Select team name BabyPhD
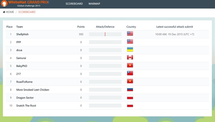 tap(22, 66)
